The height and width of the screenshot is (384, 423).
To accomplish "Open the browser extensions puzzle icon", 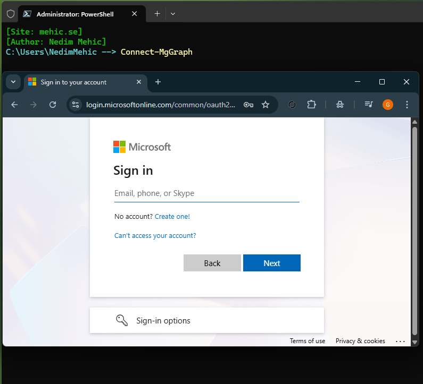I will click(x=312, y=105).
